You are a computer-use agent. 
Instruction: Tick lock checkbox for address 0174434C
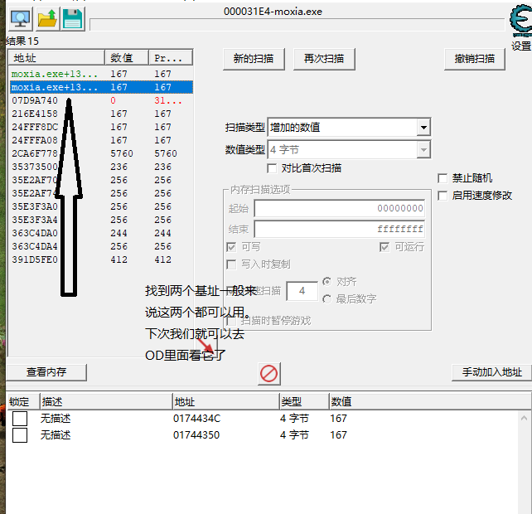[x=19, y=419]
